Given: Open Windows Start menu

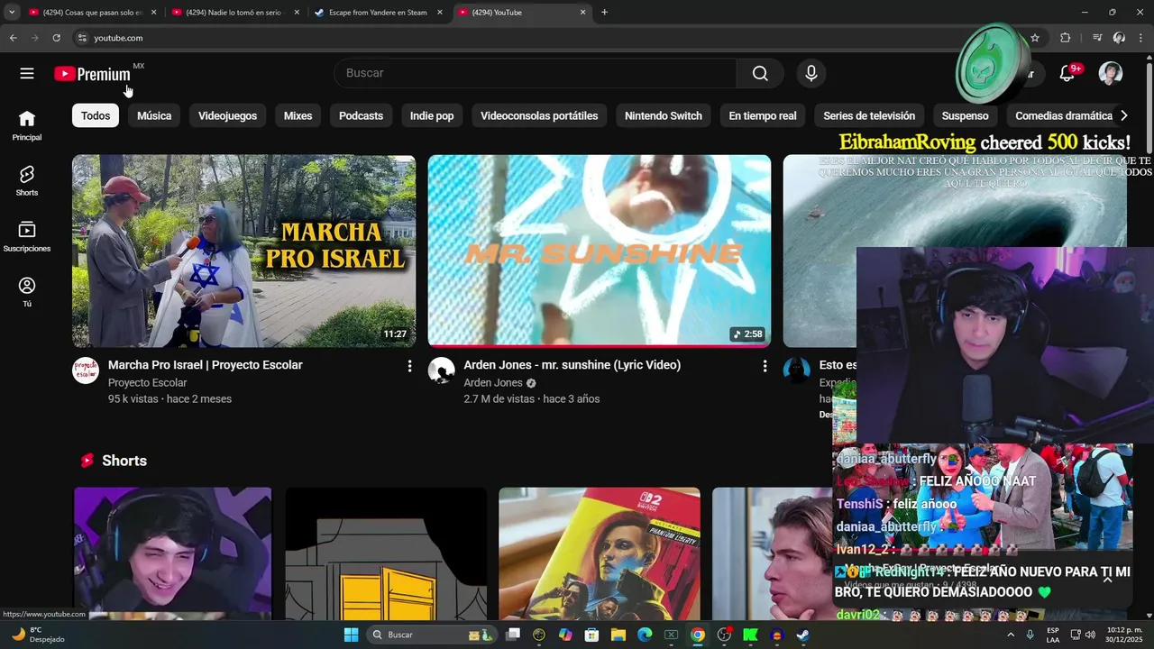Looking at the screenshot, I should pos(351,635).
